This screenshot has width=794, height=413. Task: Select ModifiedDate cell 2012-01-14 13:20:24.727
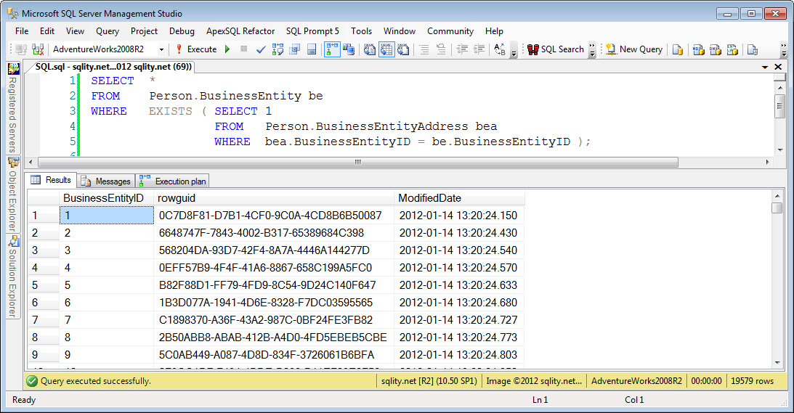tap(459, 320)
